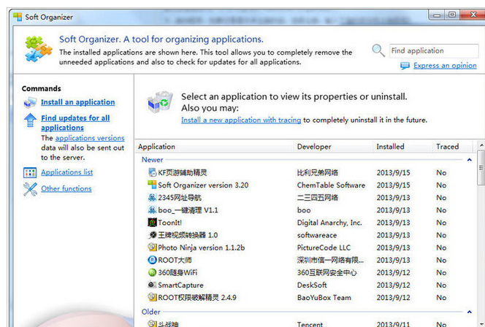Click the Find application search field
485x327 pixels.
coord(434,50)
